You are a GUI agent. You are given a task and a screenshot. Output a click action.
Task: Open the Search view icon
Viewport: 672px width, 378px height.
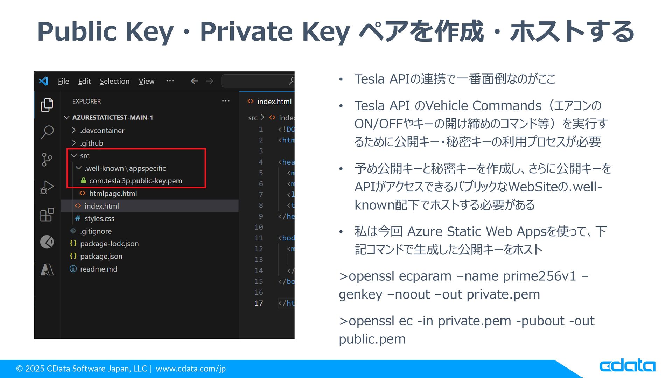[x=47, y=132]
